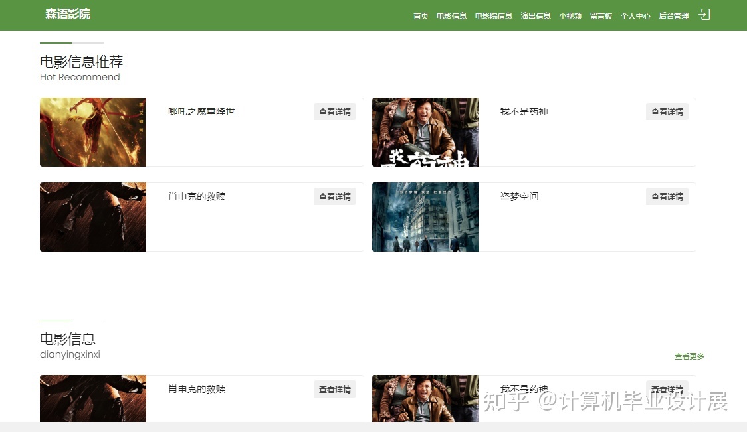This screenshot has width=747, height=432.
Task: Open 个人中心 in the top menu
Action: [635, 16]
